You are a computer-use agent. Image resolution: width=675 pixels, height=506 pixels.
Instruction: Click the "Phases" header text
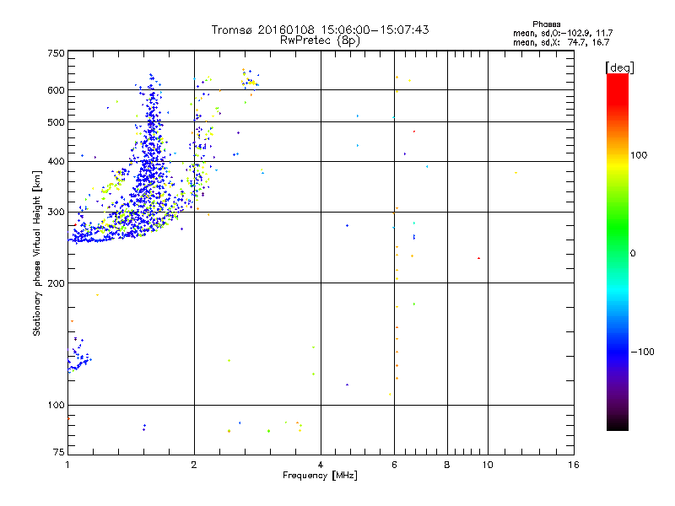546,24
